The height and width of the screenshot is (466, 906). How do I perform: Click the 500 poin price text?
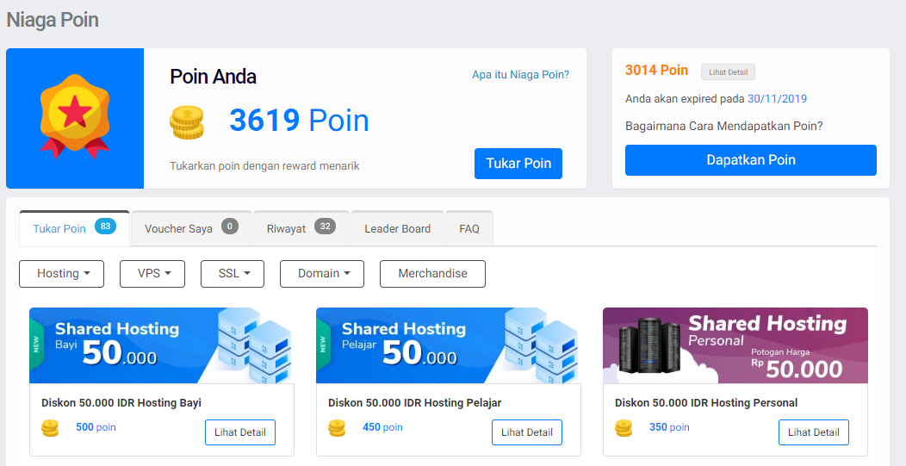96,427
